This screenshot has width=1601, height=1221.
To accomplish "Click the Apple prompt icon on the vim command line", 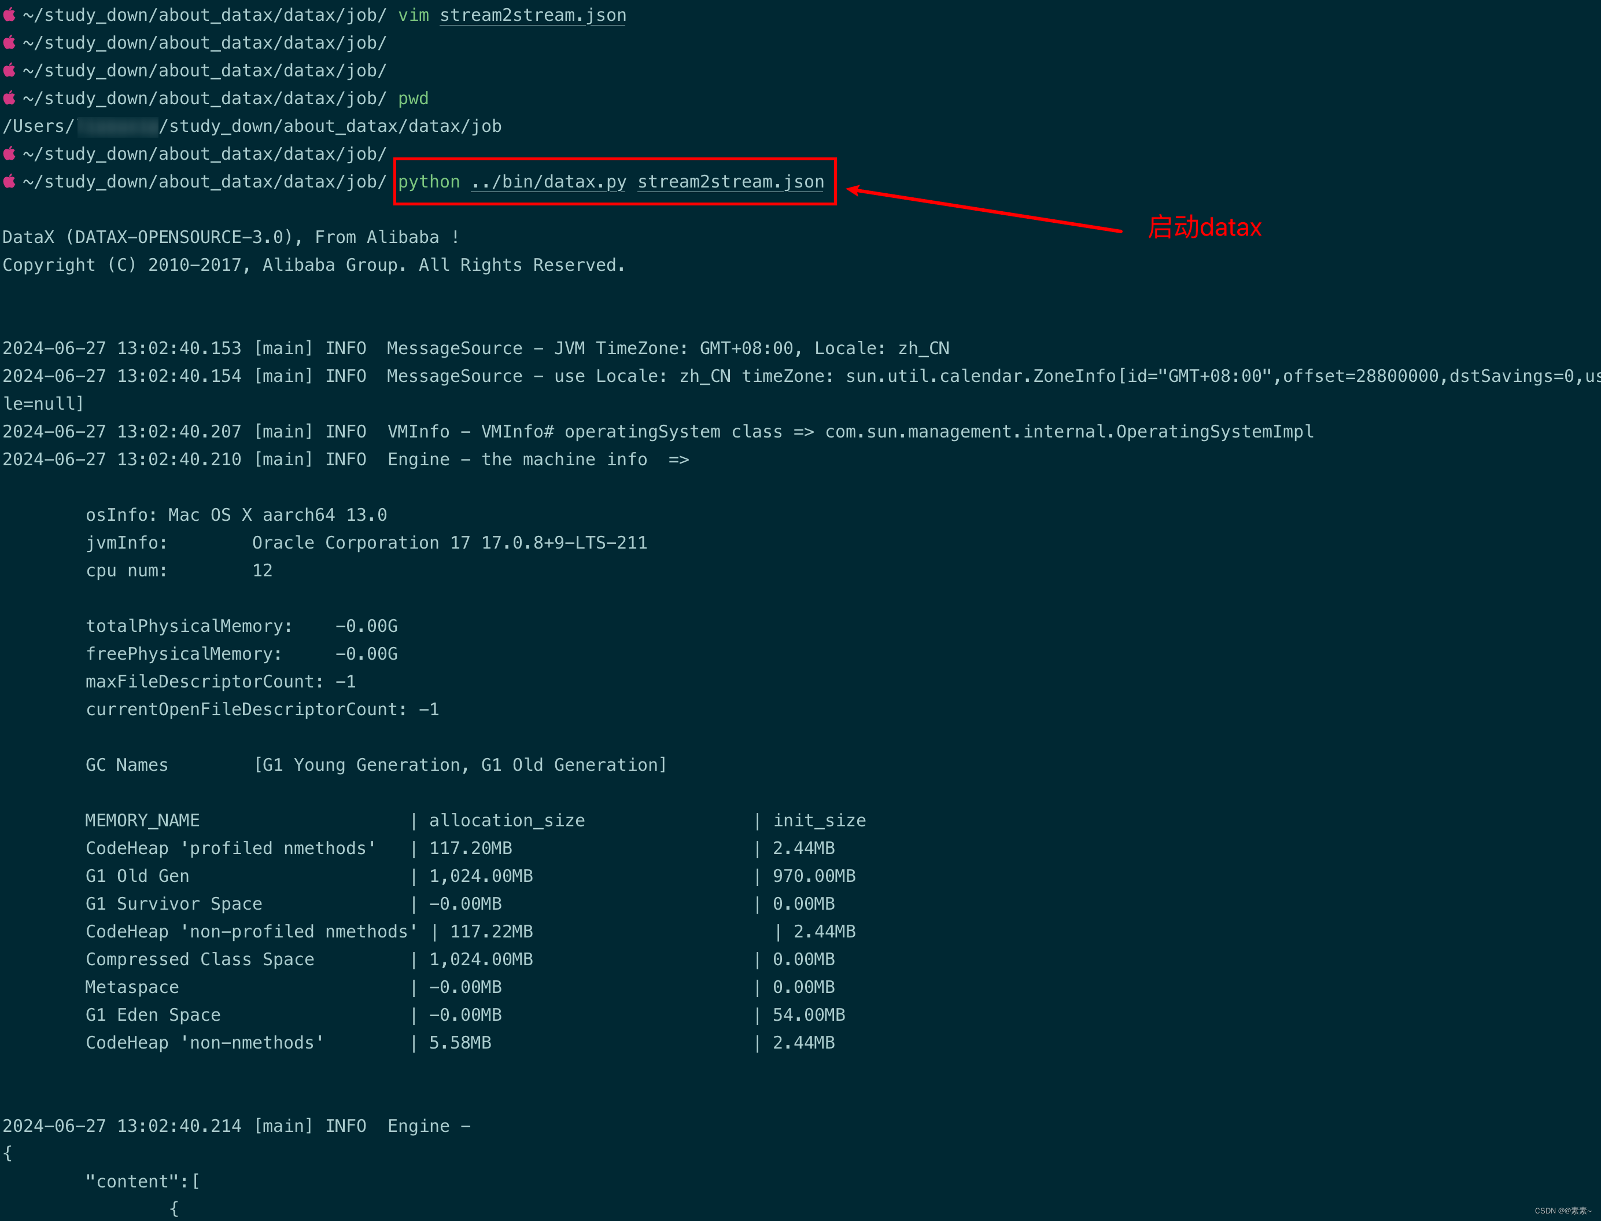I will 9,14.
